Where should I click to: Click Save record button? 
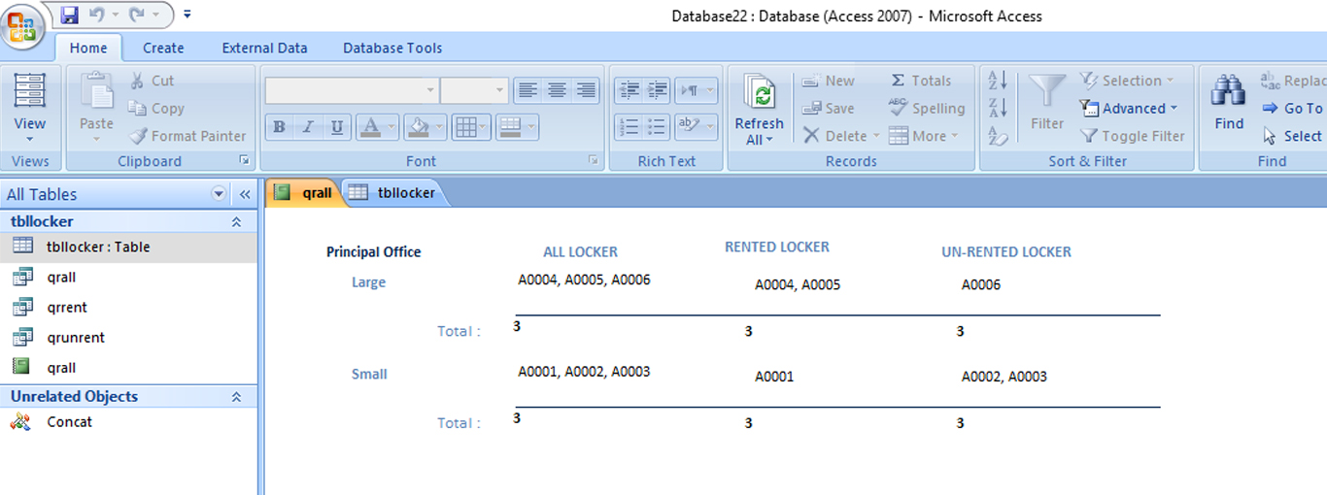click(x=829, y=109)
